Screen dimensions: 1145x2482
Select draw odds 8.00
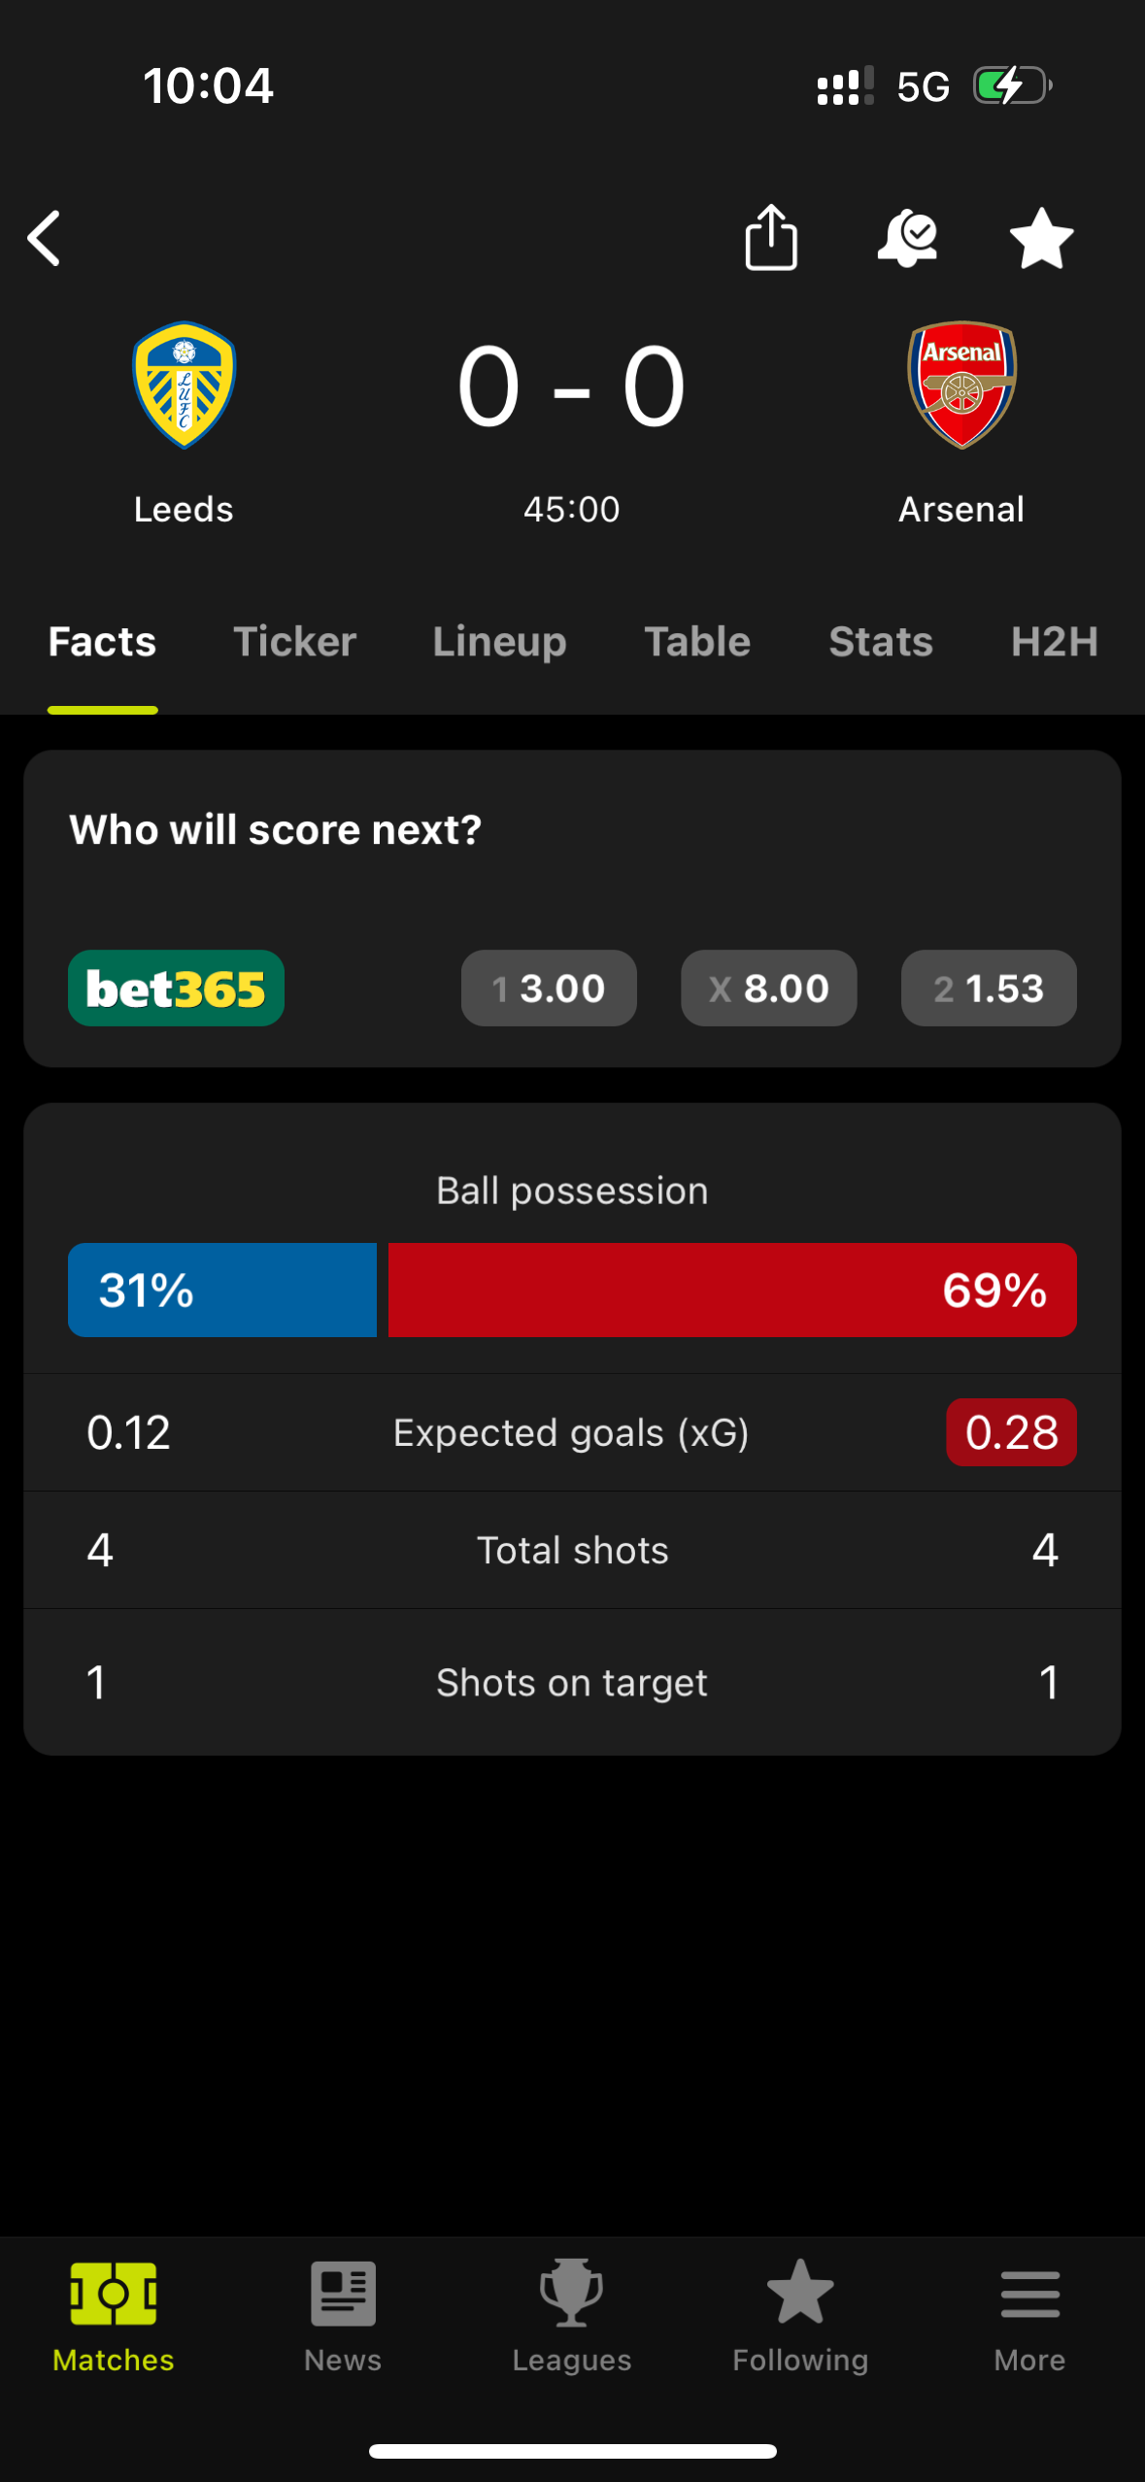pos(769,989)
